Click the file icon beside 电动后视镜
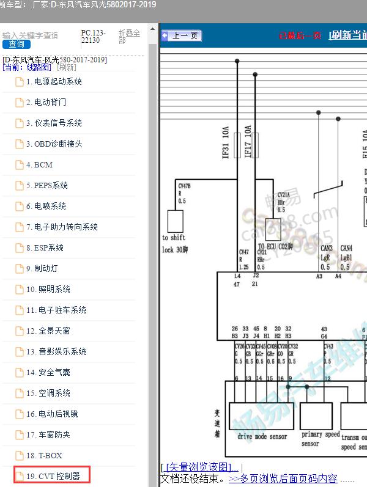367x487 pixels. tap(20, 414)
